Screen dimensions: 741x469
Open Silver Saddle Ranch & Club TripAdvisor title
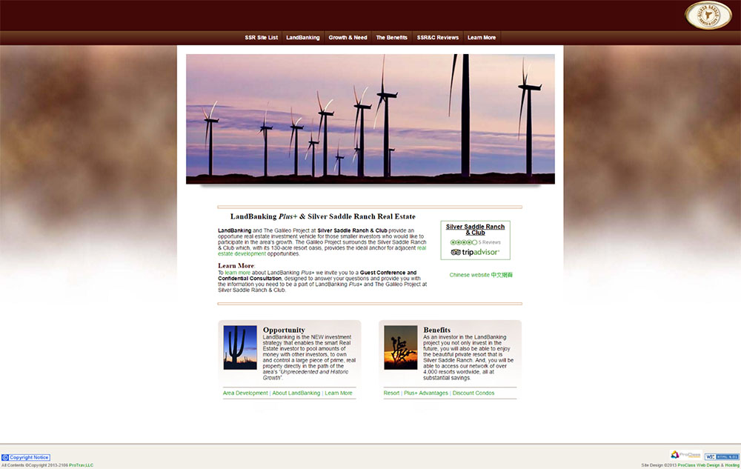pos(476,230)
